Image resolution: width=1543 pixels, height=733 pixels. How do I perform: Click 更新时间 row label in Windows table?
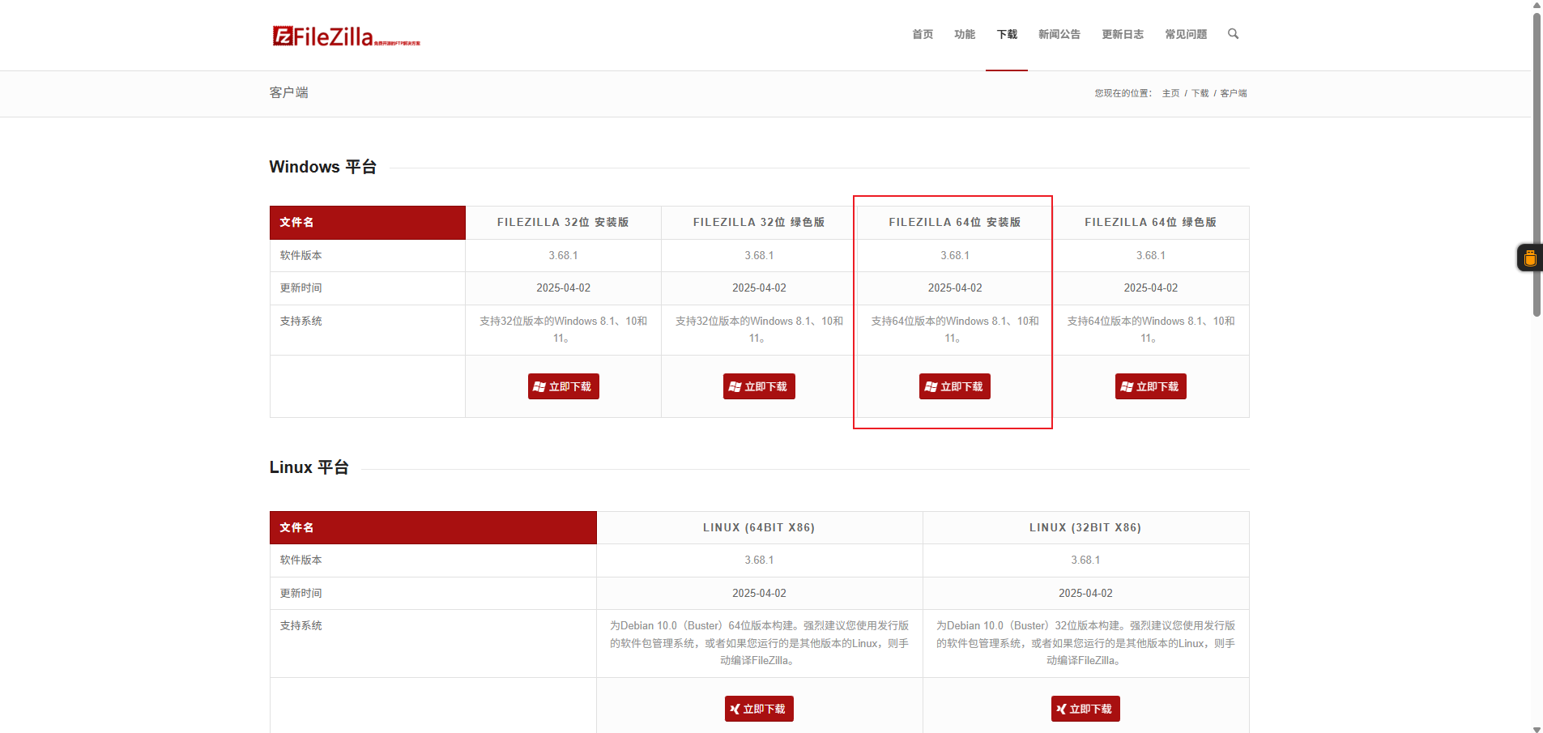[301, 288]
